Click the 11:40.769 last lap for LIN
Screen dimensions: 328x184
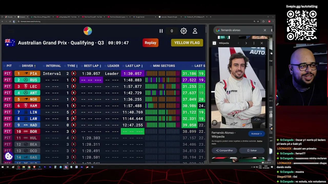[132, 112]
